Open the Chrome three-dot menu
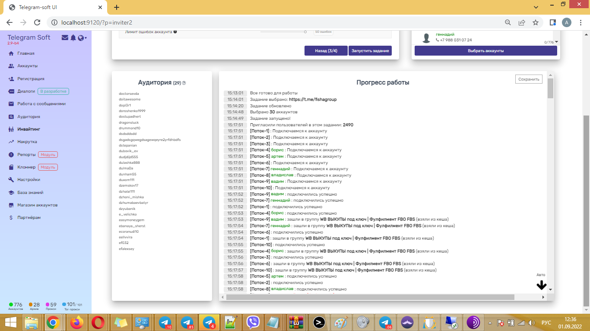Viewport: 590px width, 331px height. [581, 22]
